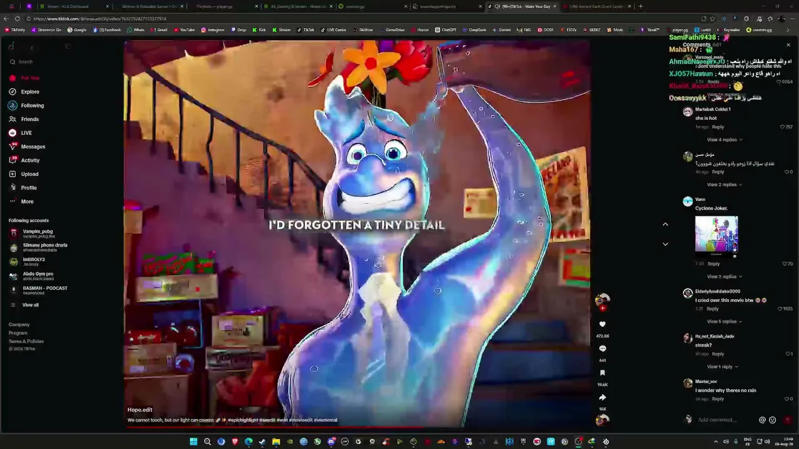799x449 pixels.
Task: Reply to "I cried over this movie" comment
Action: [x=712, y=309]
